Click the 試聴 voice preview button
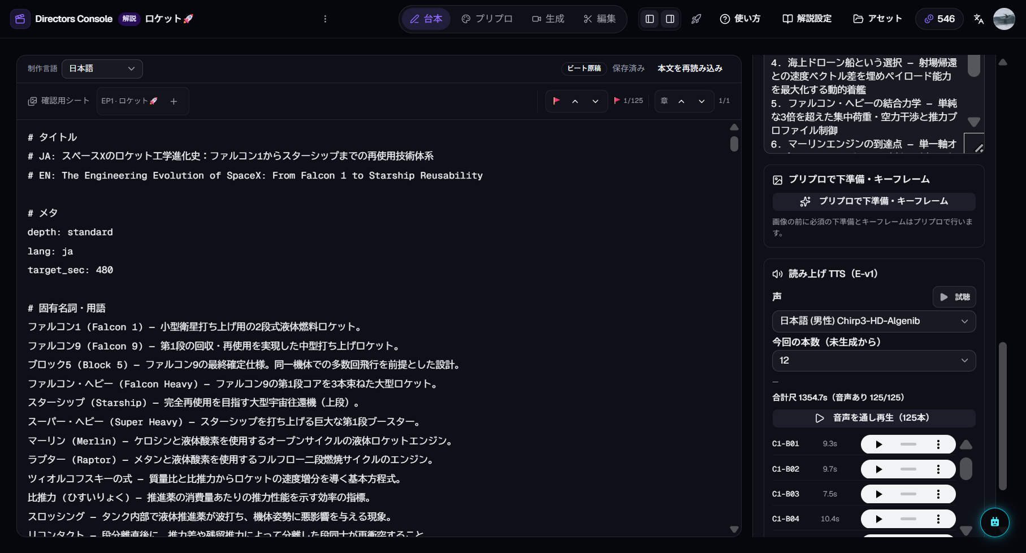This screenshot has width=1026, height=553. [x=954, y=297]
